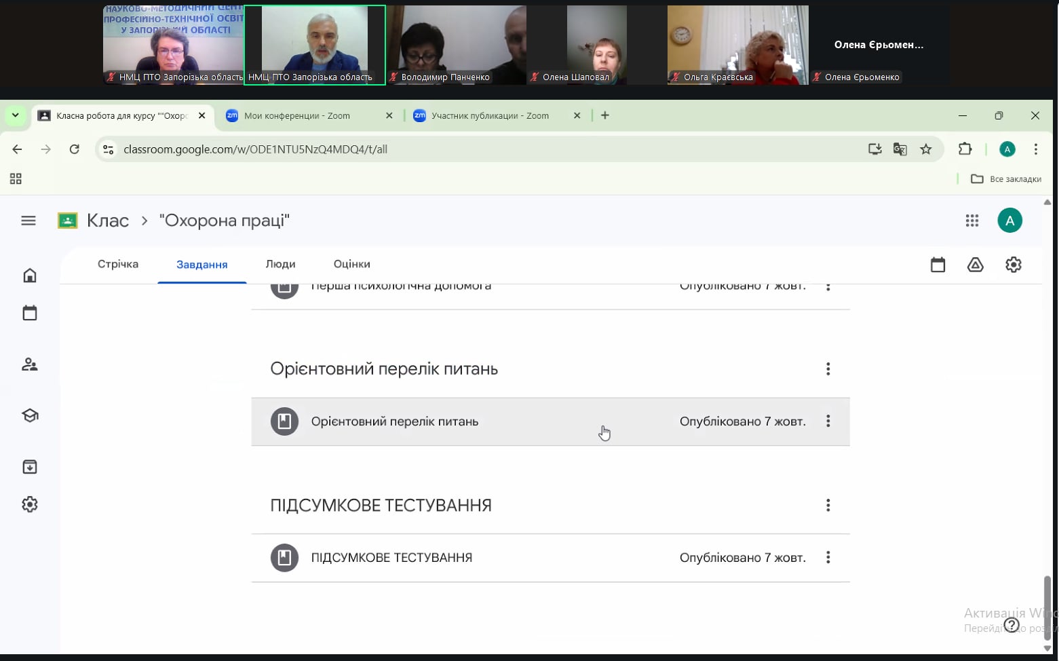Click the page vertical scrollbar thumb
Viewport: 1059px width, 661px height.
[x=1047, y=604]
